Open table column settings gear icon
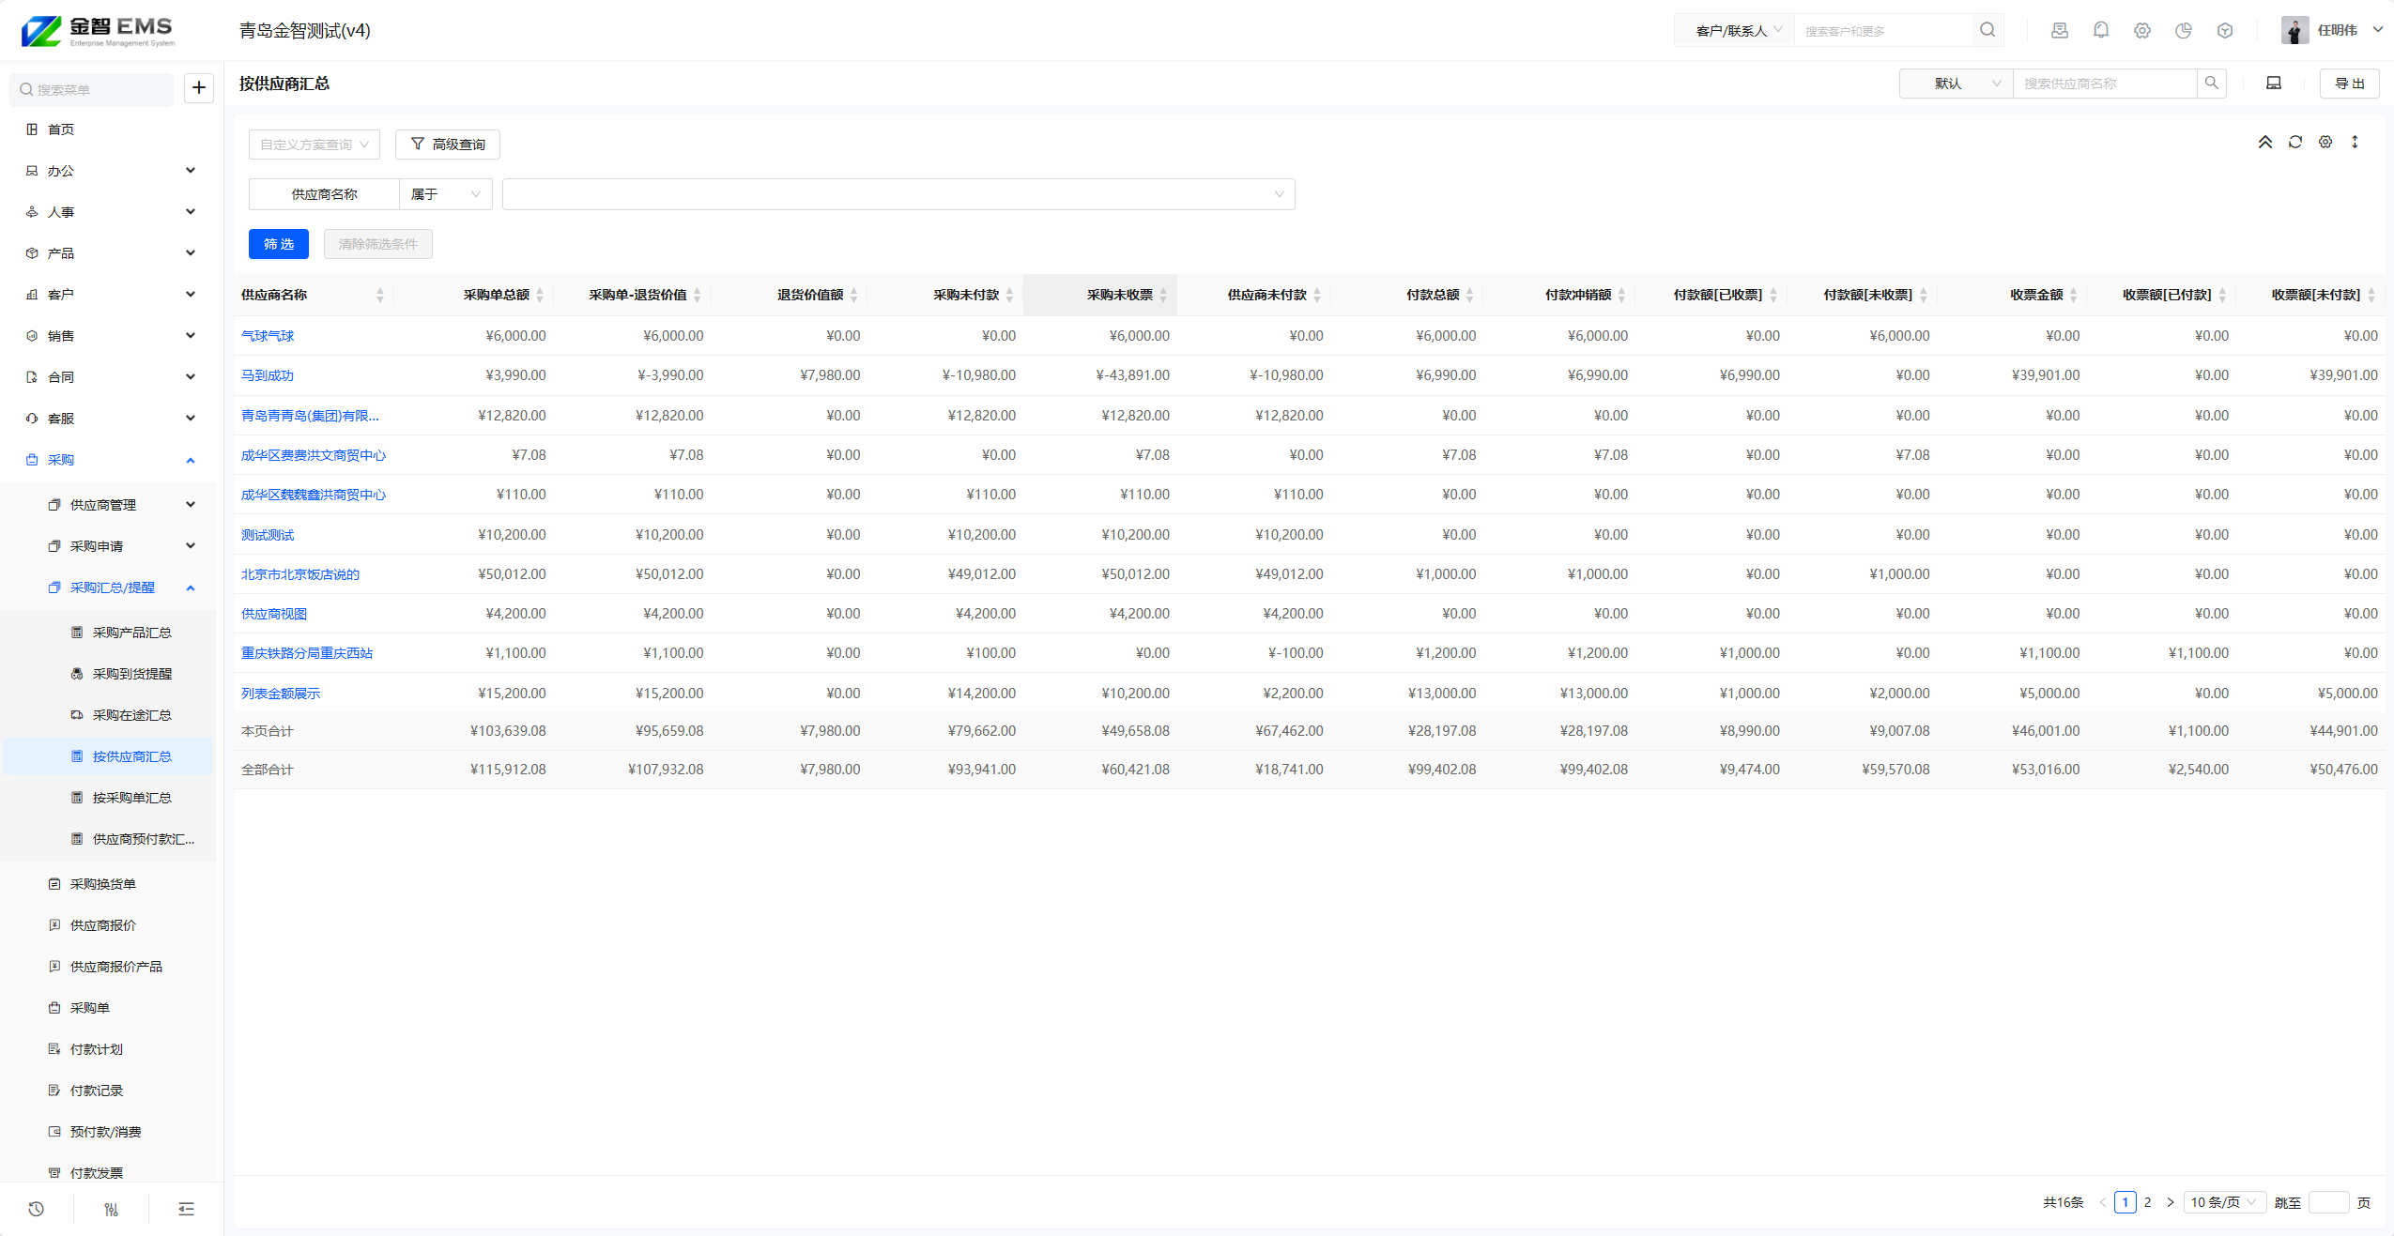 pyautogui.click(x=2325, y=142)
